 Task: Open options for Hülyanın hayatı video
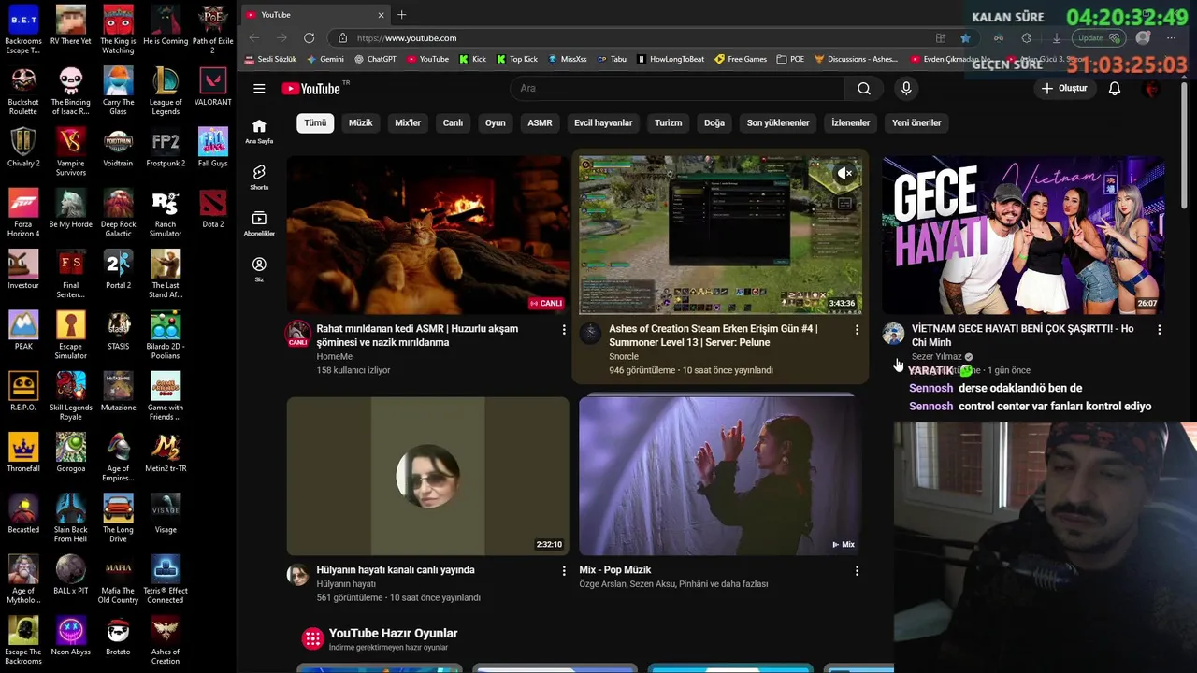coord(563,571)
